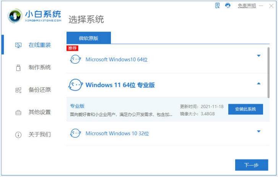
Task: Select the 专业版 edition row
Action: 122,109
